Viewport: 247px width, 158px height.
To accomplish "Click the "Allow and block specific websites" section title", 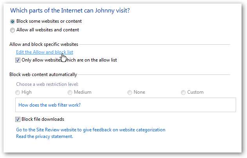I will 44,44.
